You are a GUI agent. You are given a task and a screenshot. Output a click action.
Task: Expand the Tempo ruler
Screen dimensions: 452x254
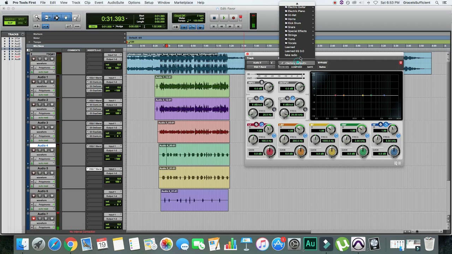29,42
